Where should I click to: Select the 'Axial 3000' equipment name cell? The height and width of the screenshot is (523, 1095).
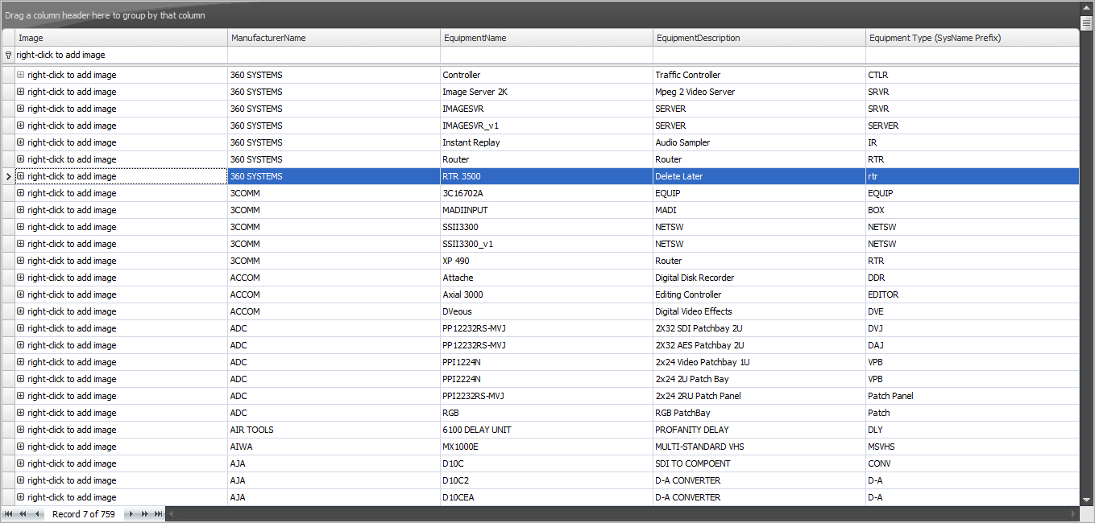546,294
